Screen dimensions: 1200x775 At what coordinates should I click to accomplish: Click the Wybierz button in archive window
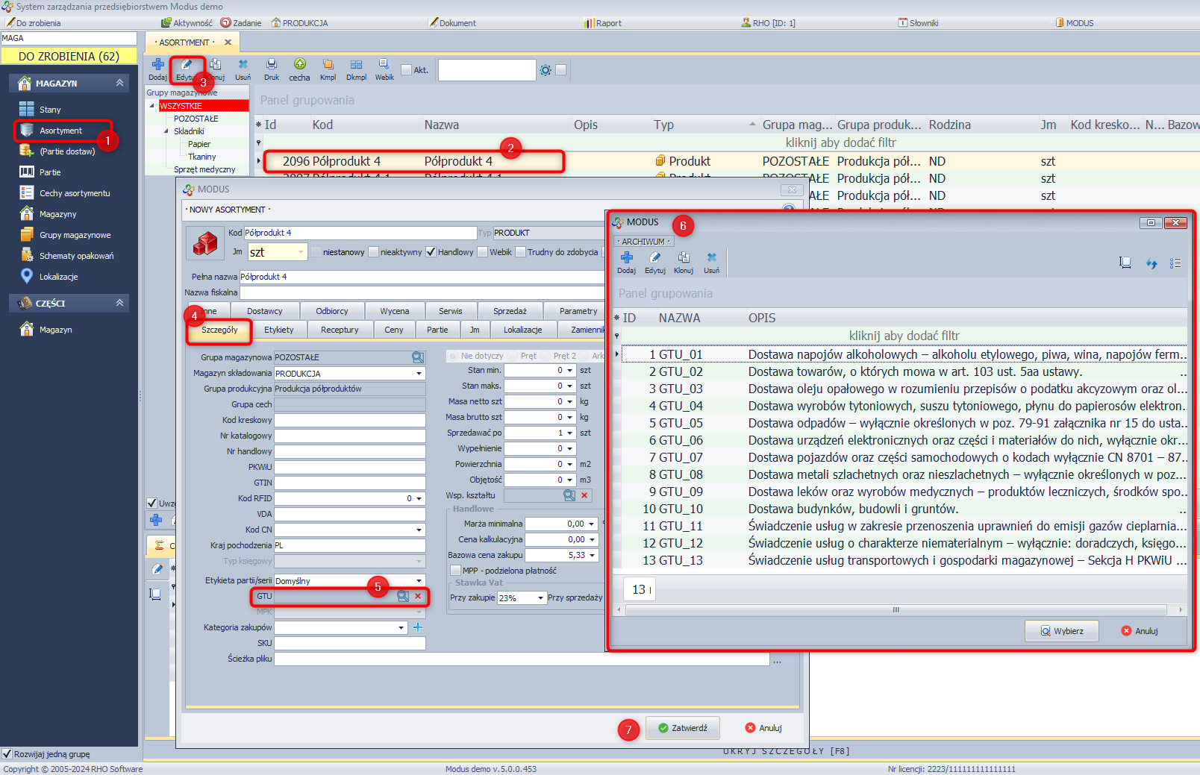click(1062, 631)
